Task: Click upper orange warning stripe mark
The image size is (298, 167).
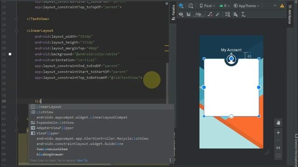Action: [x=167, y=45]
